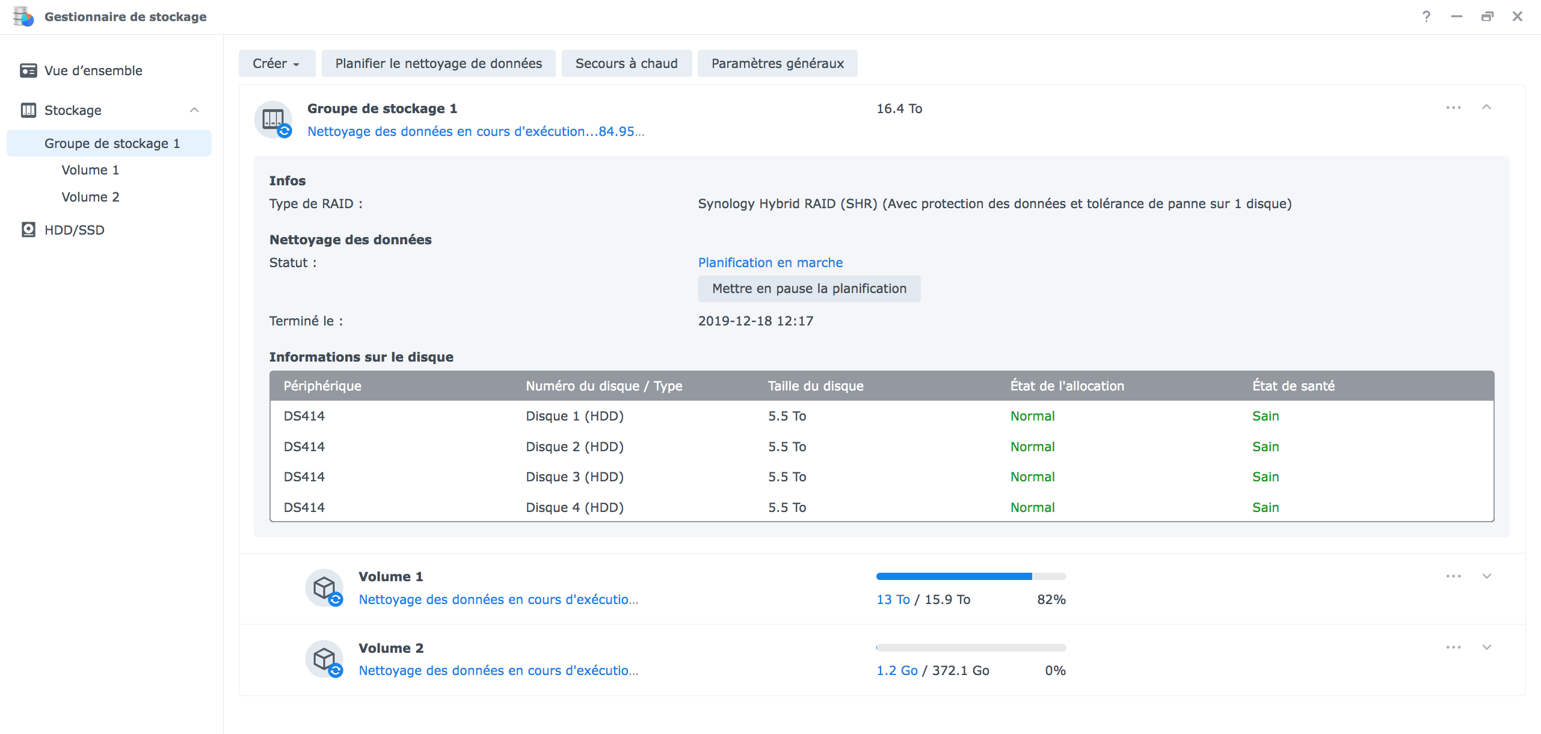Open the help question mark icon

tap(1426, 16)
